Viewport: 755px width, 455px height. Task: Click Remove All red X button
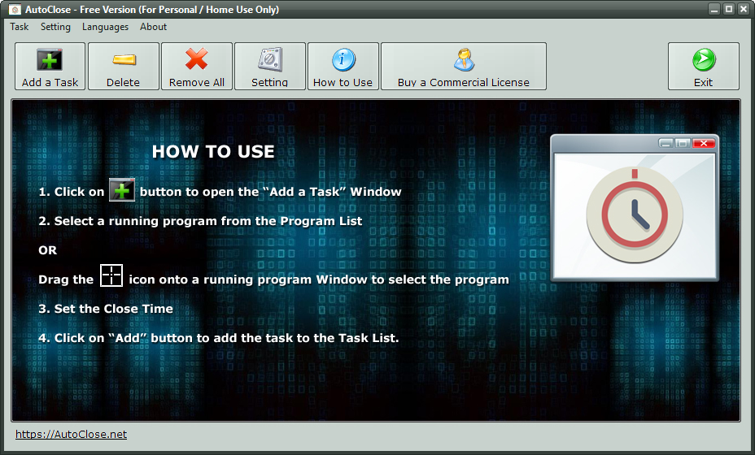coord(196,67)
